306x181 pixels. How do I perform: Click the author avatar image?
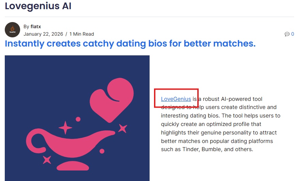(12, 30)
